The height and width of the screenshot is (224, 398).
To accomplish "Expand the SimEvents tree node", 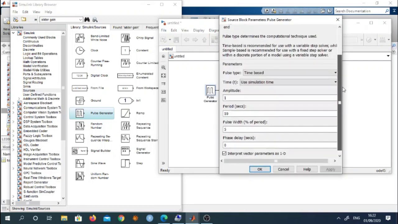I will [13, 196].
